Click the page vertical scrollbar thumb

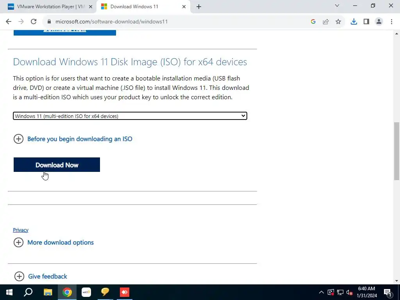[396, 151]
